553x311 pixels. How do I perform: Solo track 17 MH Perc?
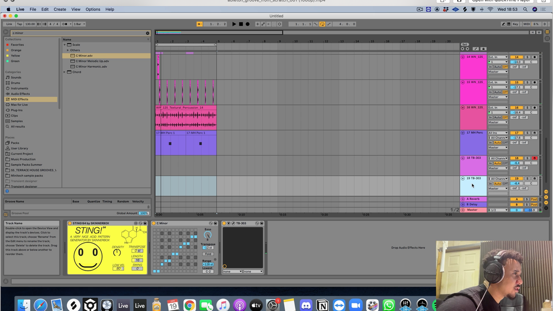point(527,133)
